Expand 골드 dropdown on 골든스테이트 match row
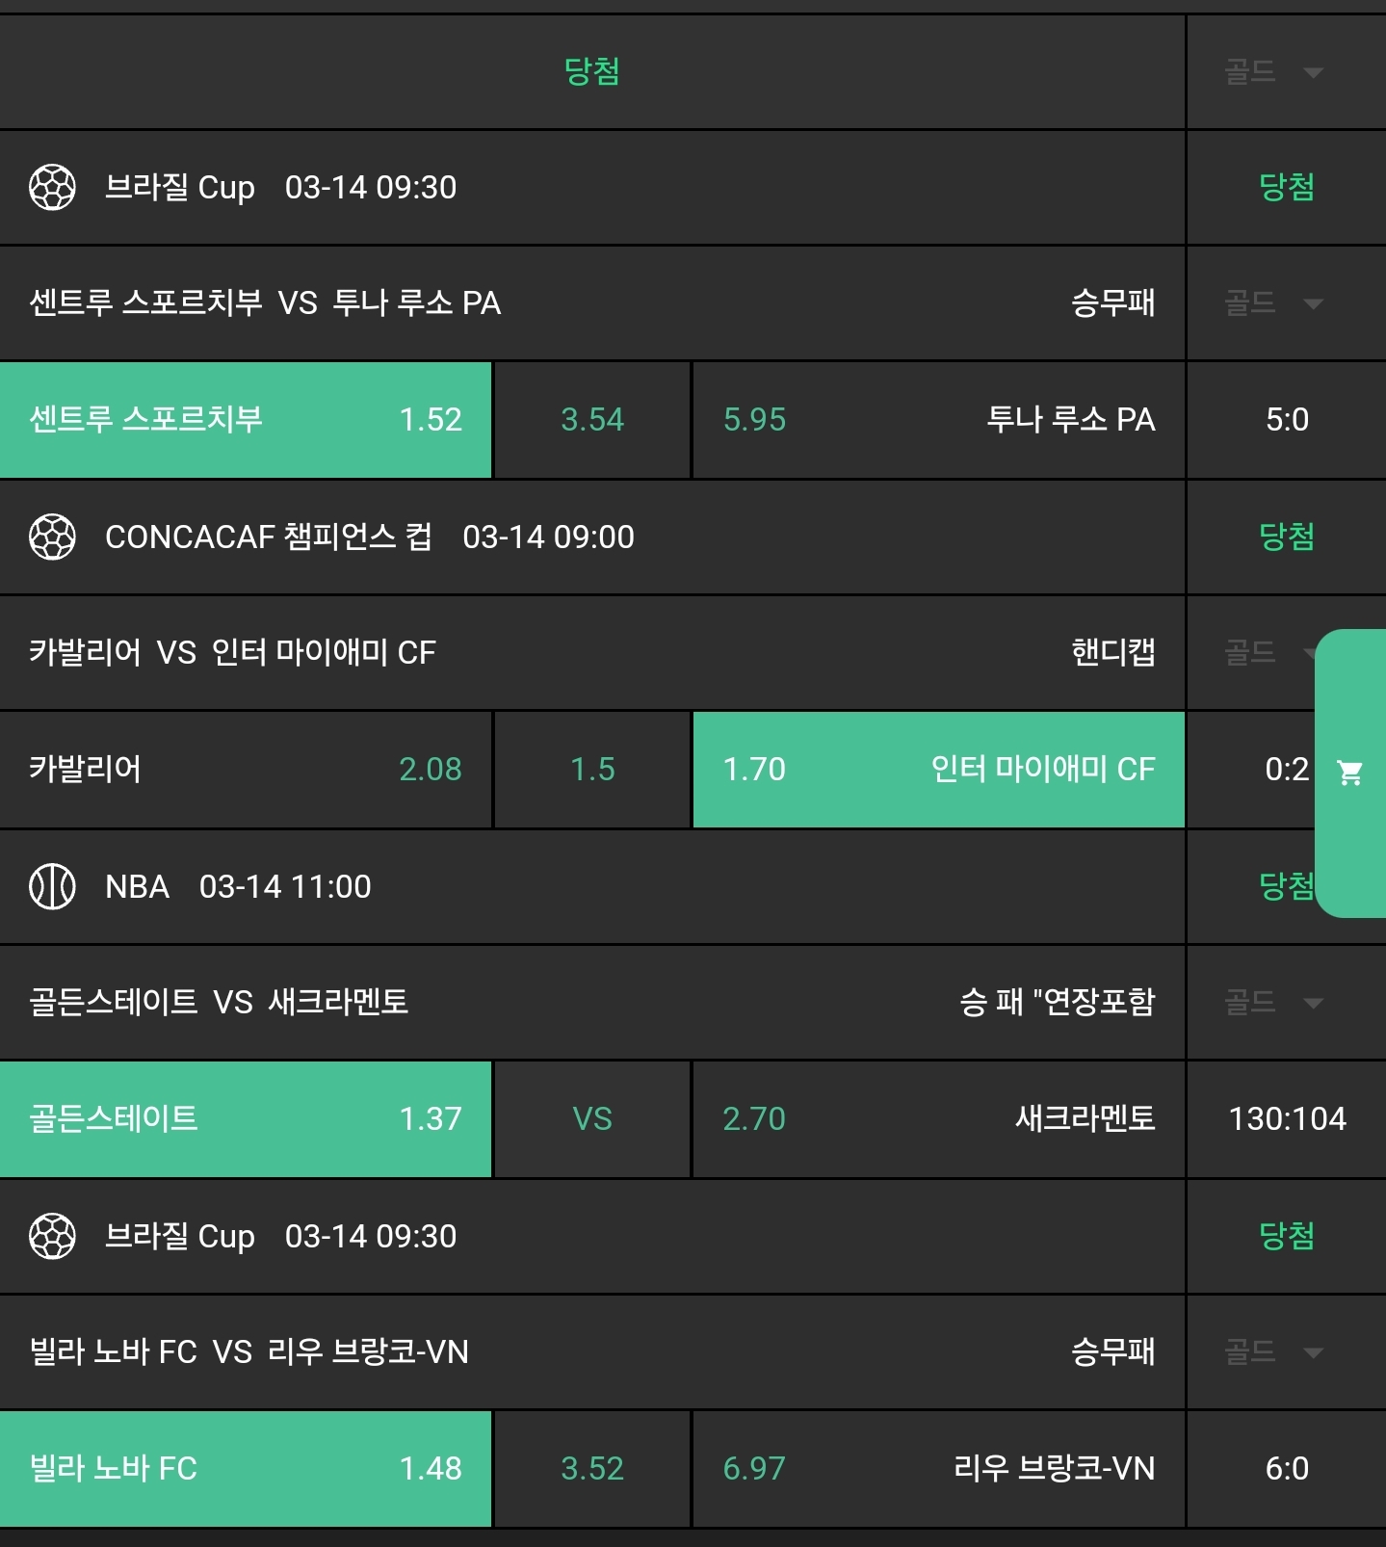The height and width of the screenshot is (1547, 1386). pyautogui.click(x=1274, y=1002)
